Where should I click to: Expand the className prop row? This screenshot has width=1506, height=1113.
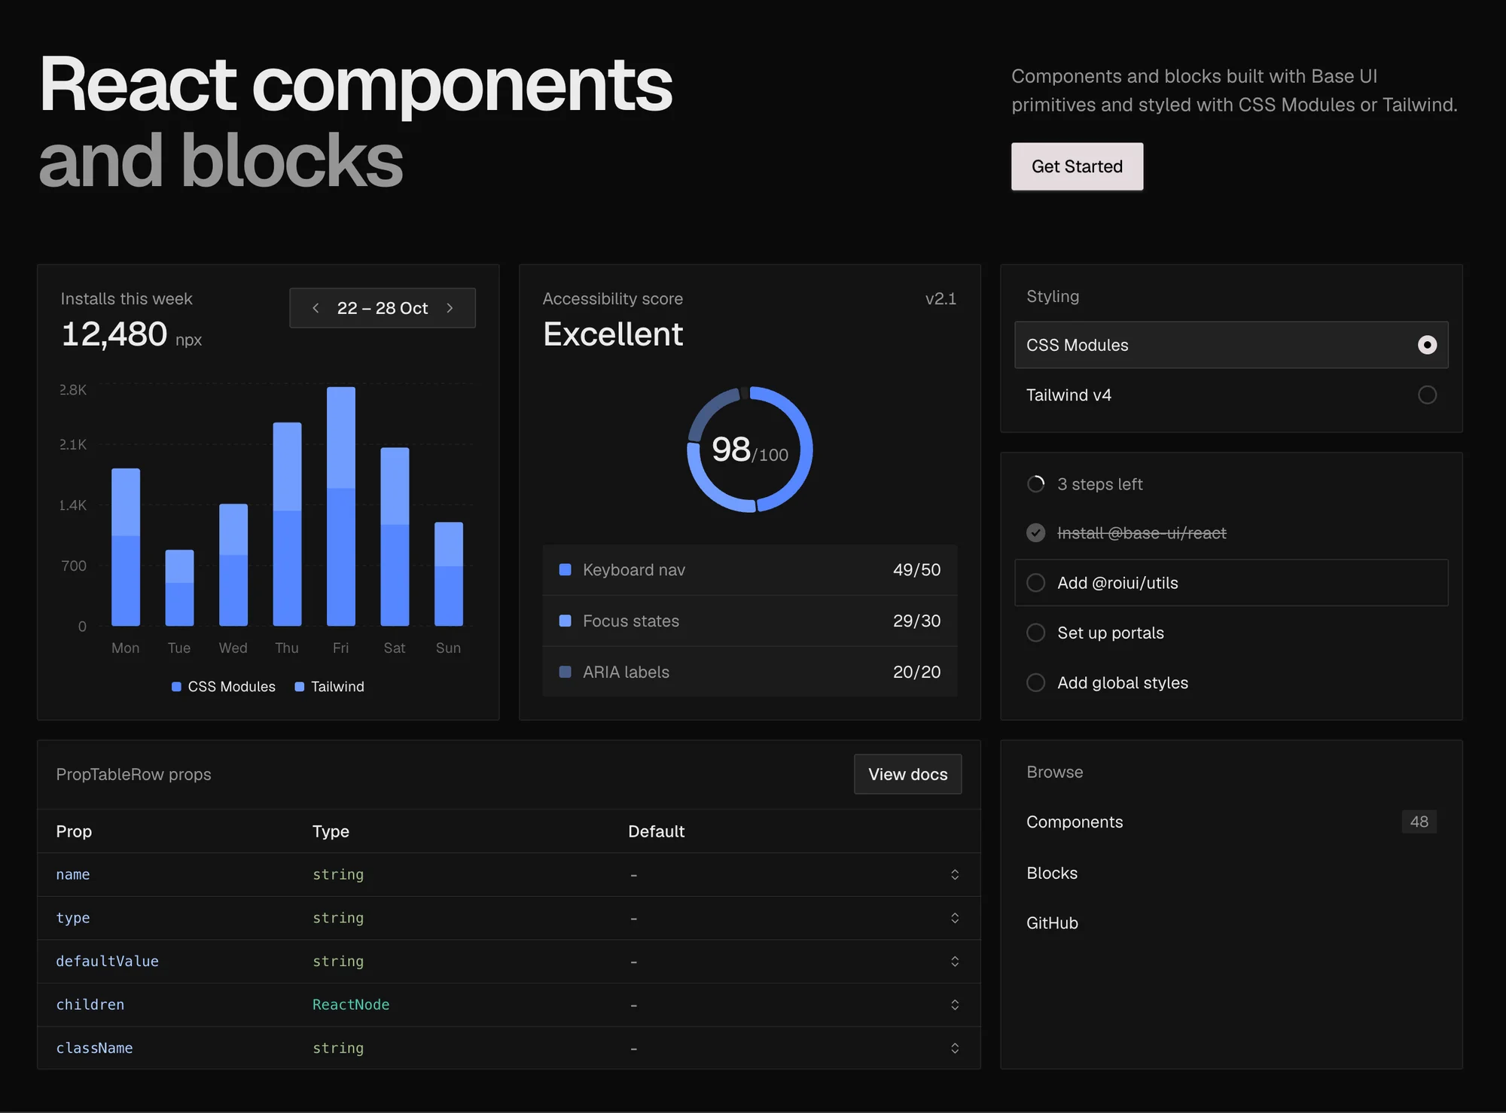[955, 1048]
